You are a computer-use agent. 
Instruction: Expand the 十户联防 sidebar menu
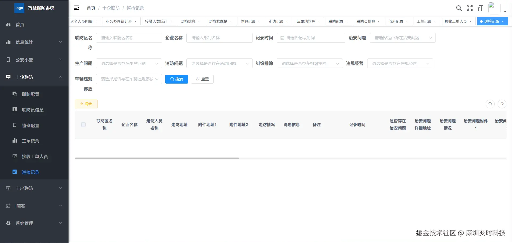pyautogui.click(x=61, y=188)
